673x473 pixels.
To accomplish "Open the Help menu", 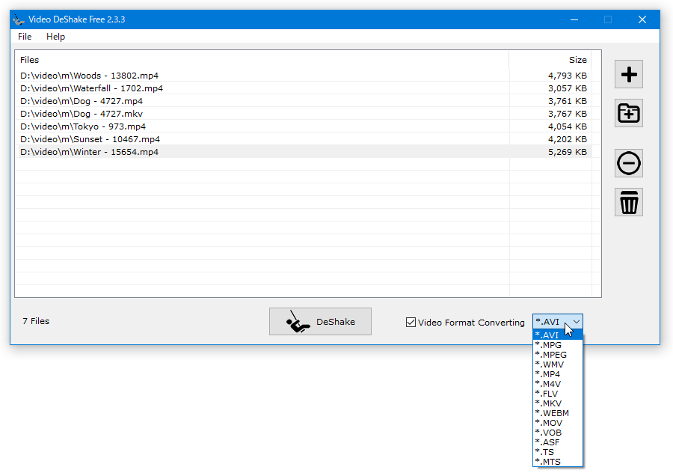I will [x=55, y=37].
